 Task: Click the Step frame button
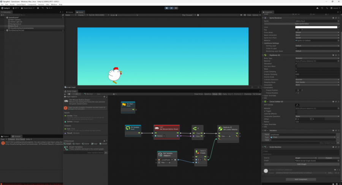(x=176, y=8)
